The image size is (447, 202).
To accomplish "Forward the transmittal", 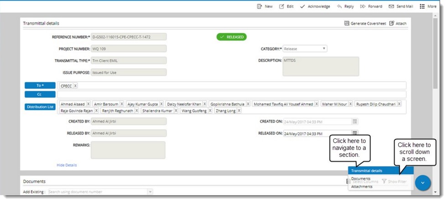I will (363, 6).
